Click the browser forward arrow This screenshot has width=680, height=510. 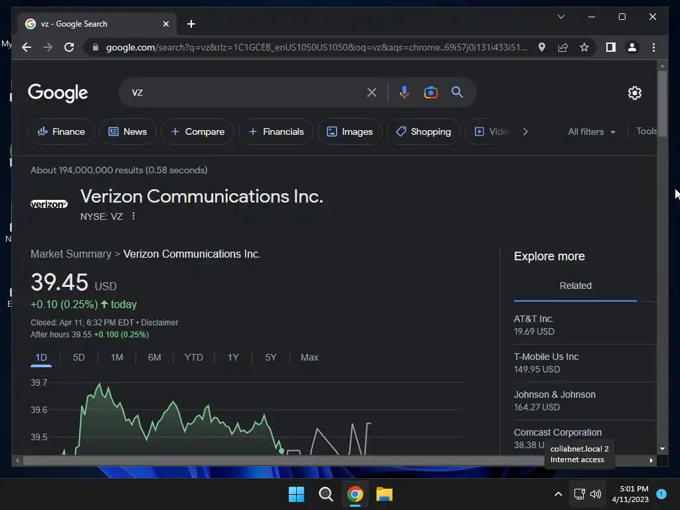click(x=48, y=47)
